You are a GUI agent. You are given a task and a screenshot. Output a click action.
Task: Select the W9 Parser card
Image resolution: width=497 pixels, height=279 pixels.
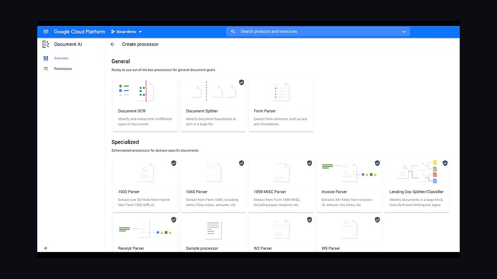pos(349,234)
